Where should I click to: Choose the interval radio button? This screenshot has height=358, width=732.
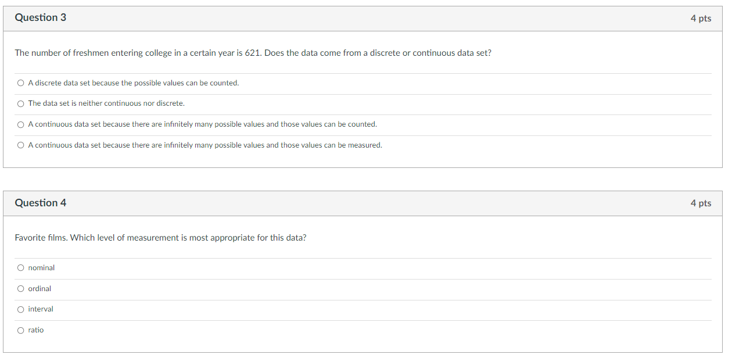click(x=21, y=309)
